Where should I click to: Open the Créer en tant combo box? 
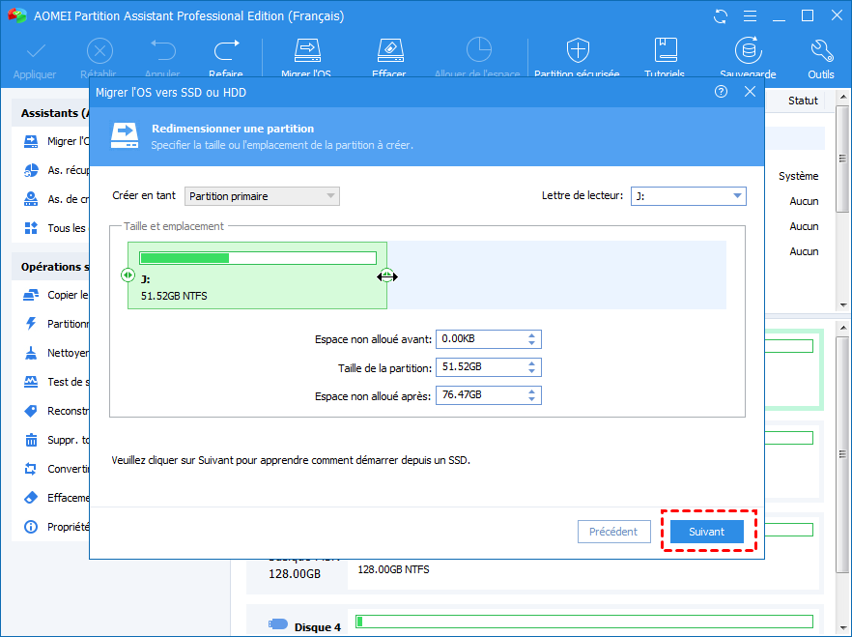[x=262, y=196]
